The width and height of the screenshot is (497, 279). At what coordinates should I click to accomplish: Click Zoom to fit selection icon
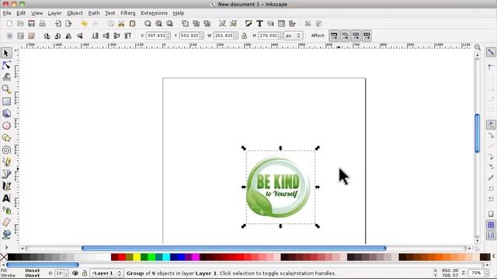pos(148,24)
